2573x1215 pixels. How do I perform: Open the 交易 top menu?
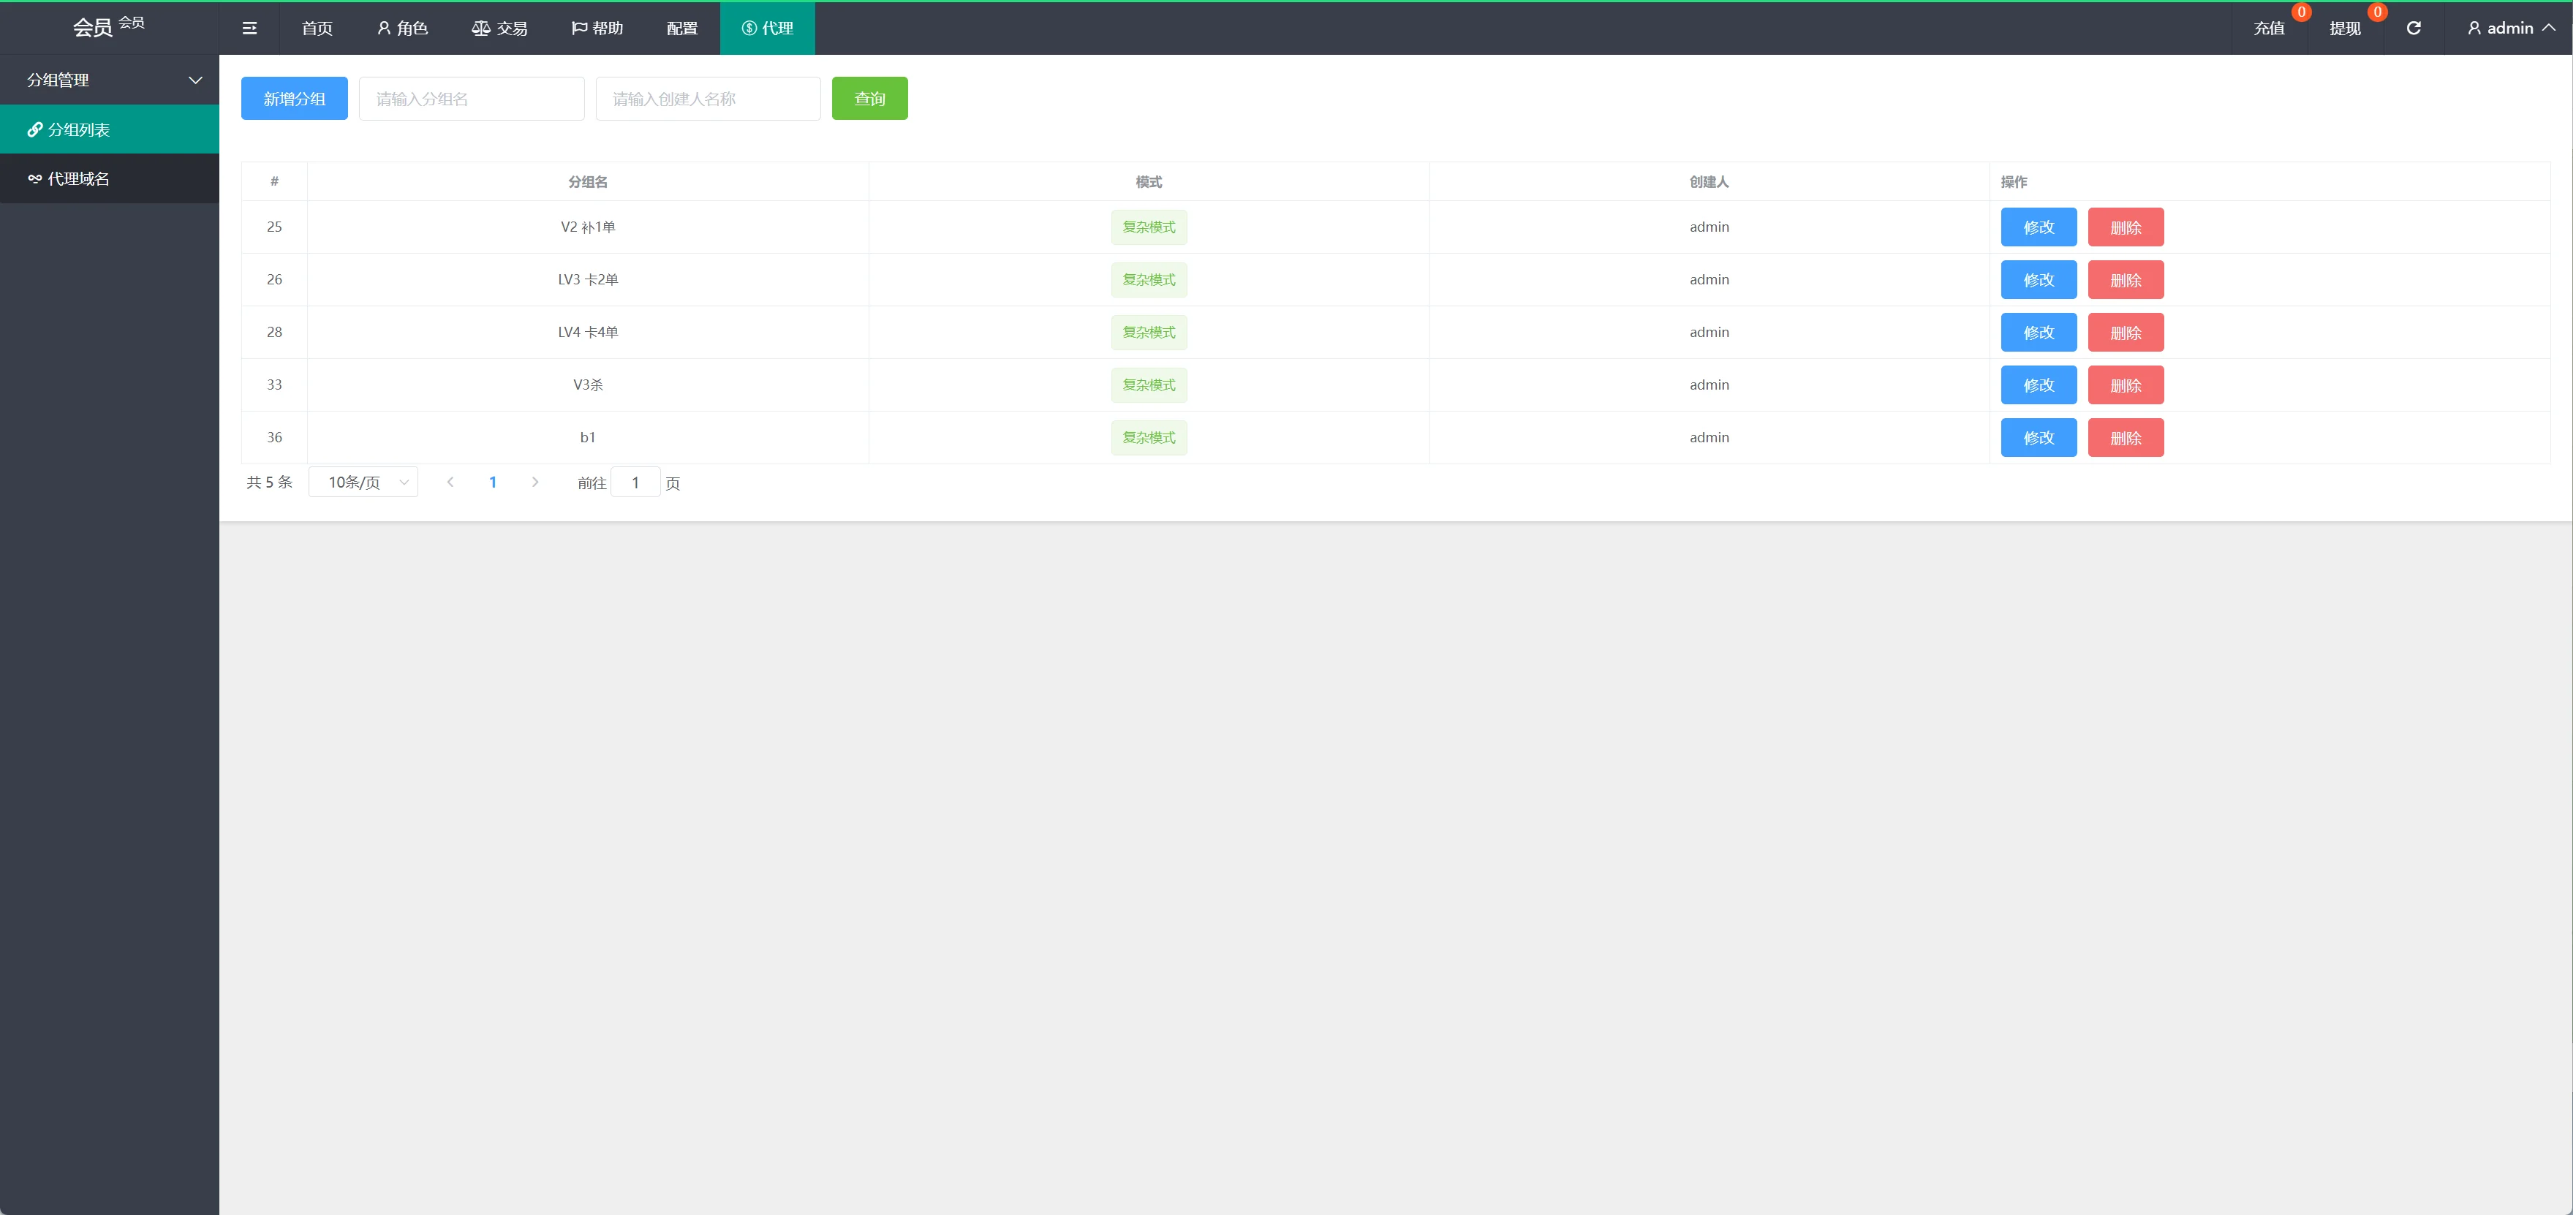499,28
